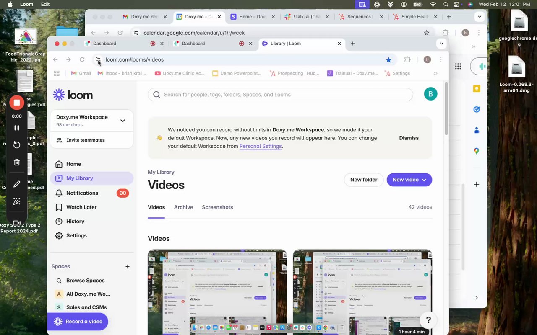Switch to the Screenshots tab
537x335 pixels.
tap(217, 207)
